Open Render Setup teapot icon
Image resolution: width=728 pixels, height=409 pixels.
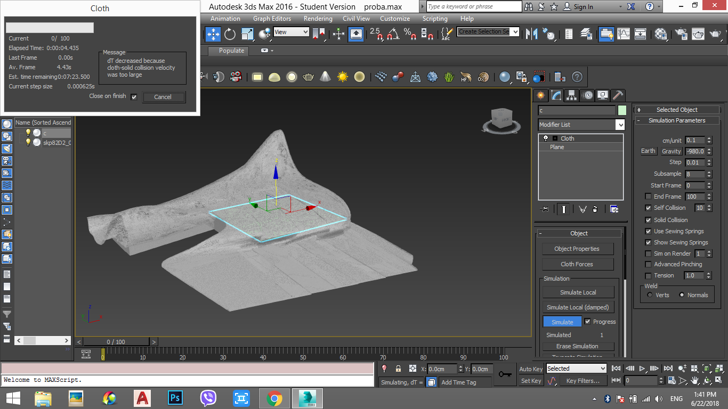coord(681,34)
